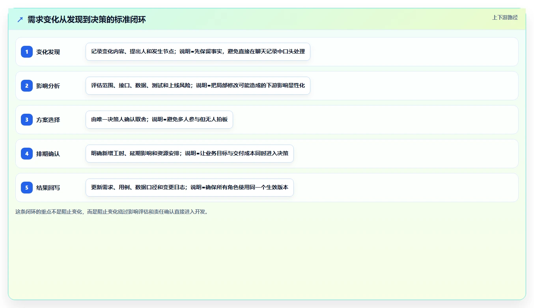Select the 排期确认 step label
534x308 pixels.
(x=48, y=154)
